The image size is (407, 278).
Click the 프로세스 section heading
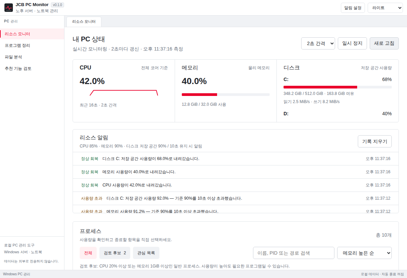pyautogui.click(x=91, y=231)
